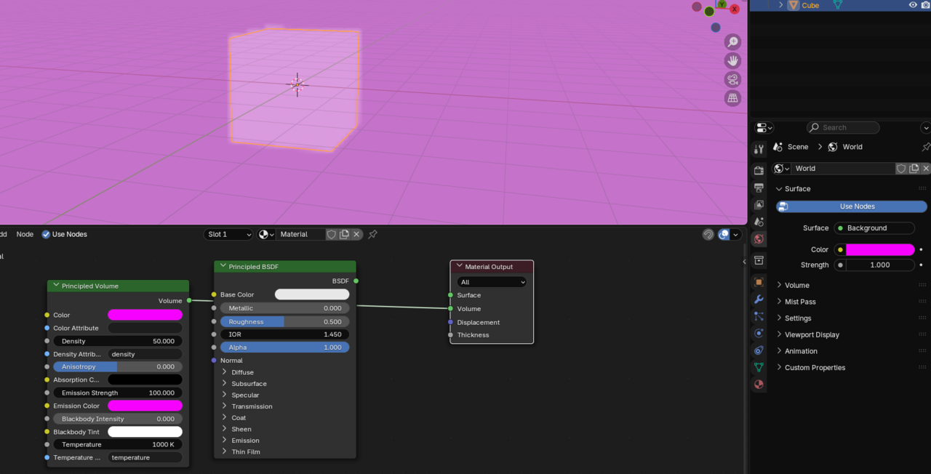Open the Material properties tab icon
Screen dimensions: 931x474
click(759, 385)
